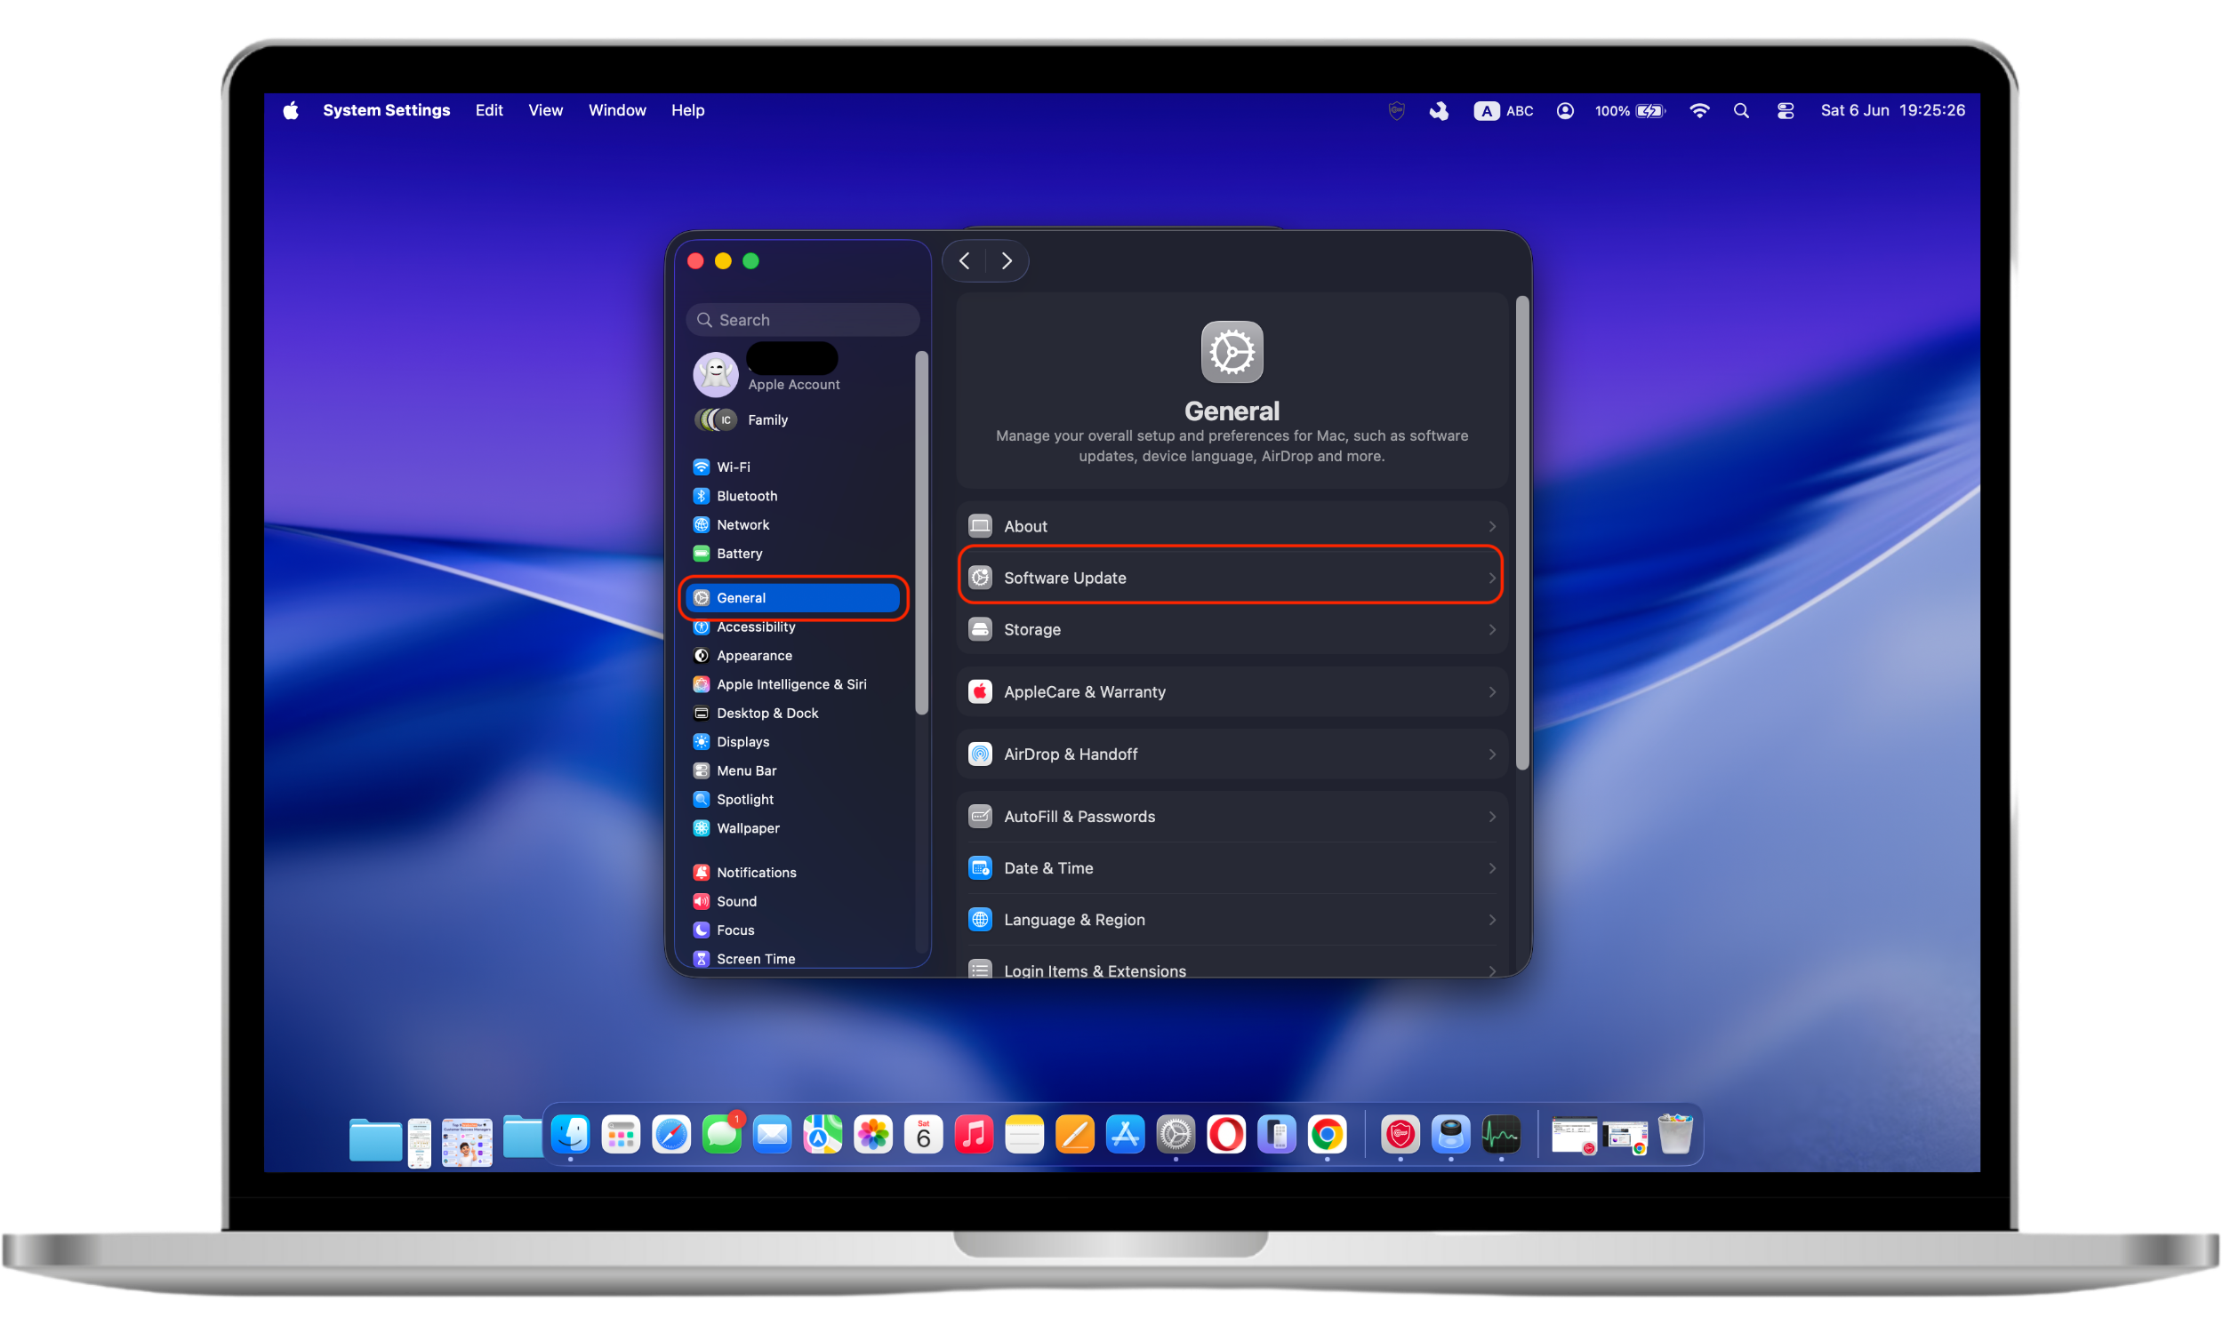Open the Edit menu
This screenshot has height=1333, width=2223.
pos(489,110)
